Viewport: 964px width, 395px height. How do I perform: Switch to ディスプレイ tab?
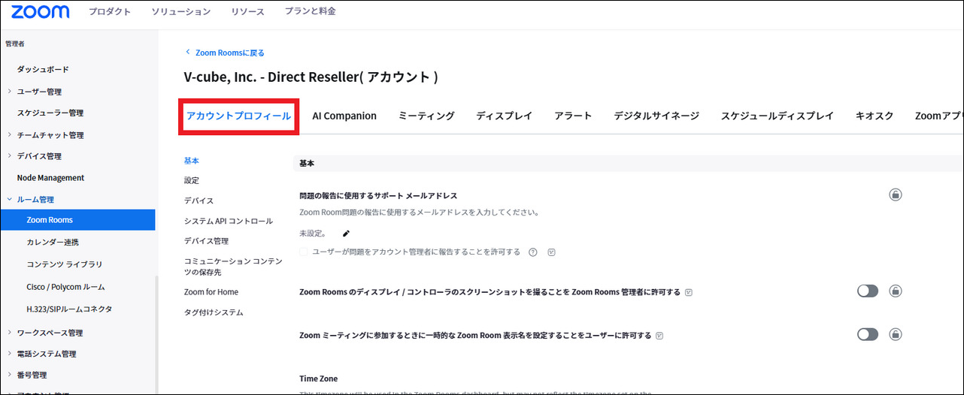504,116
